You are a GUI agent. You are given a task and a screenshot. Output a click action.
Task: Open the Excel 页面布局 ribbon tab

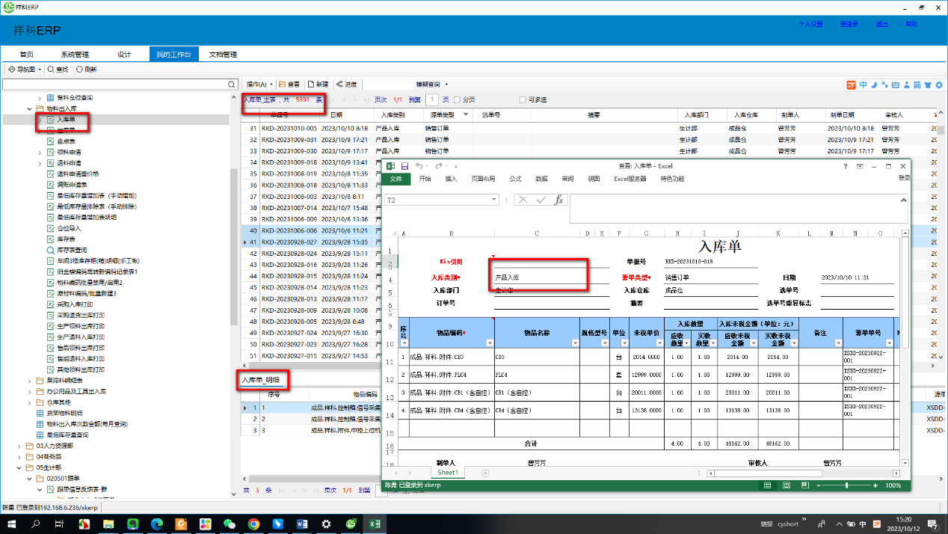pos(483,179)
